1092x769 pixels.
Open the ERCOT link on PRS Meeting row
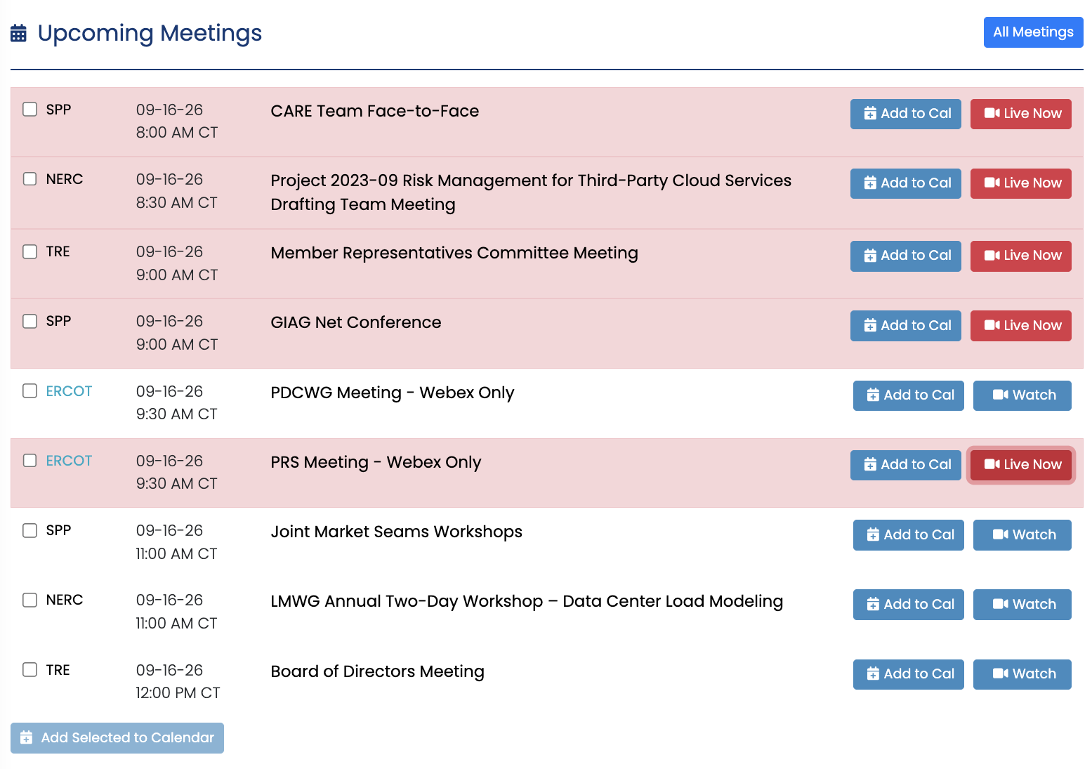point(69,461)
